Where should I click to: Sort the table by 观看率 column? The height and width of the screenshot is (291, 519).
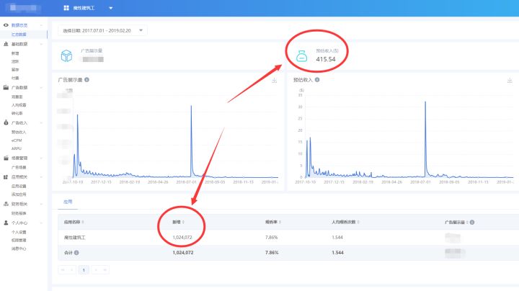(x=280, y=223)
